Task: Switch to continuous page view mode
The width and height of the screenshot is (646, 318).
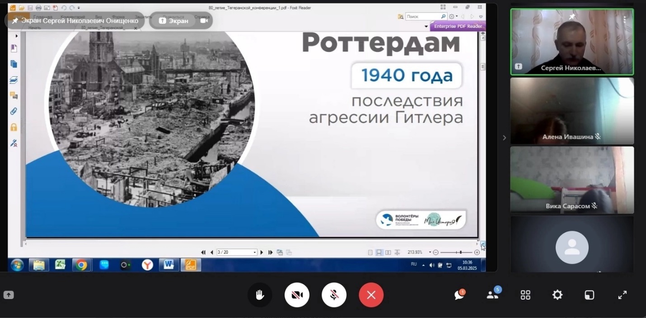Action: tap(379, 253)
